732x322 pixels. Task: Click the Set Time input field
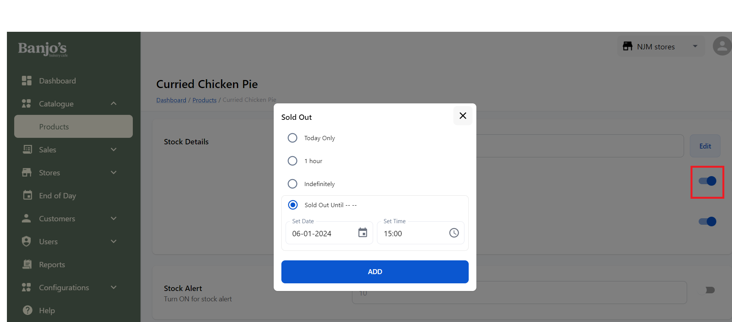click(411, 234)
